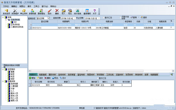Open 统计报表 statistics report
The height and width of the screenshot is (110, 176).
point(77,12)
